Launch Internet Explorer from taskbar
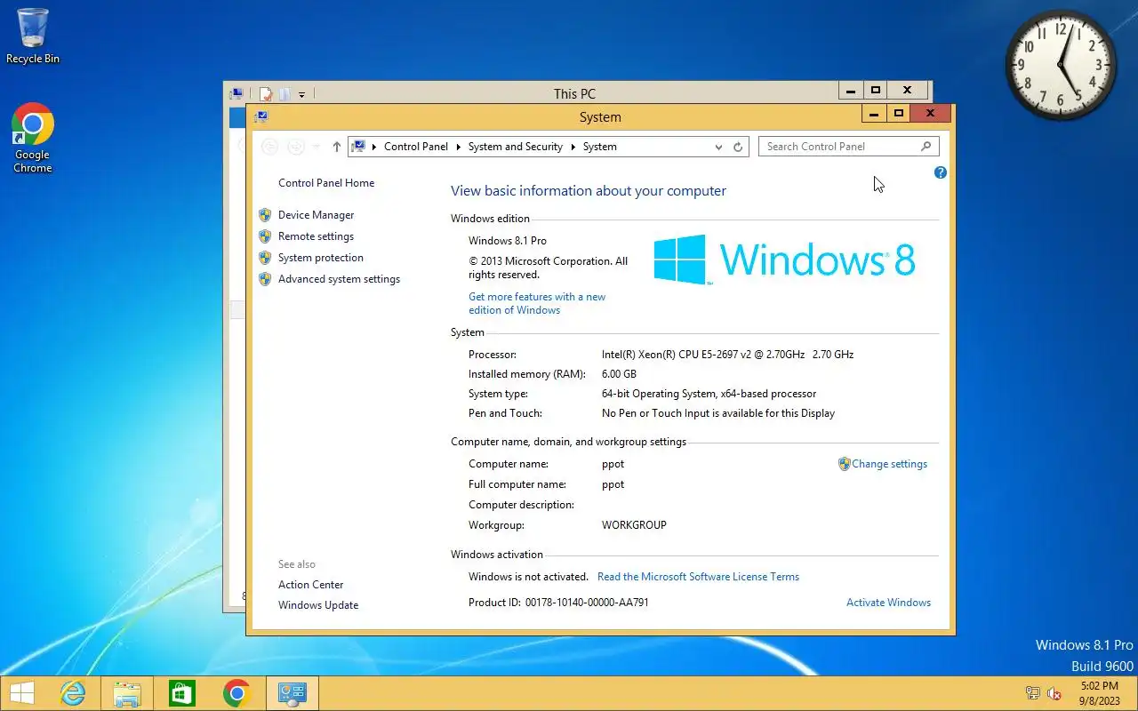This screenshot has height=711, width=1138. click(73, 693)
